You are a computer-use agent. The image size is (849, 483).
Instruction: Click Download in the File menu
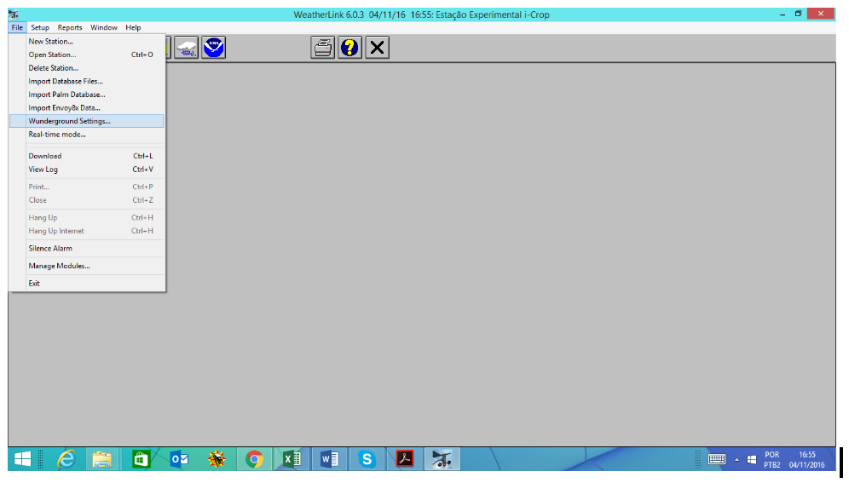tap(45, 156)
